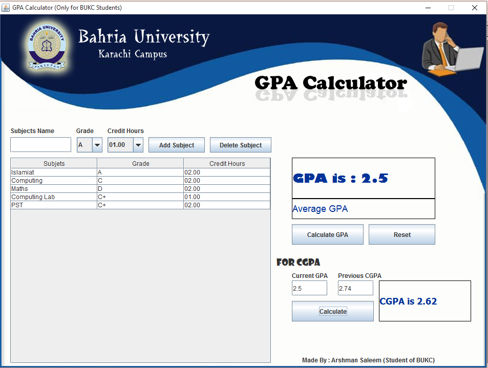Select the Maths row in subjects table
The image size is (488, 368).
point(140,189)
